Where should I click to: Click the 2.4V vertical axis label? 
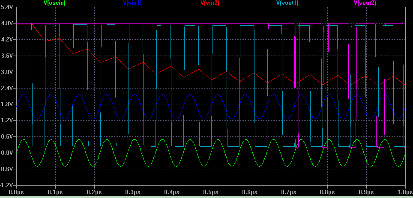coord(7,88)
